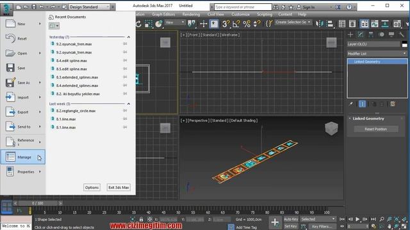Toggle Angle Snap

pos(236,24)
